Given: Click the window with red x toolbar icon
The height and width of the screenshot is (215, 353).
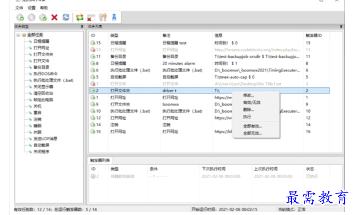Looking at the screenshot, I should pyautogui.click(x=91, y=18).
